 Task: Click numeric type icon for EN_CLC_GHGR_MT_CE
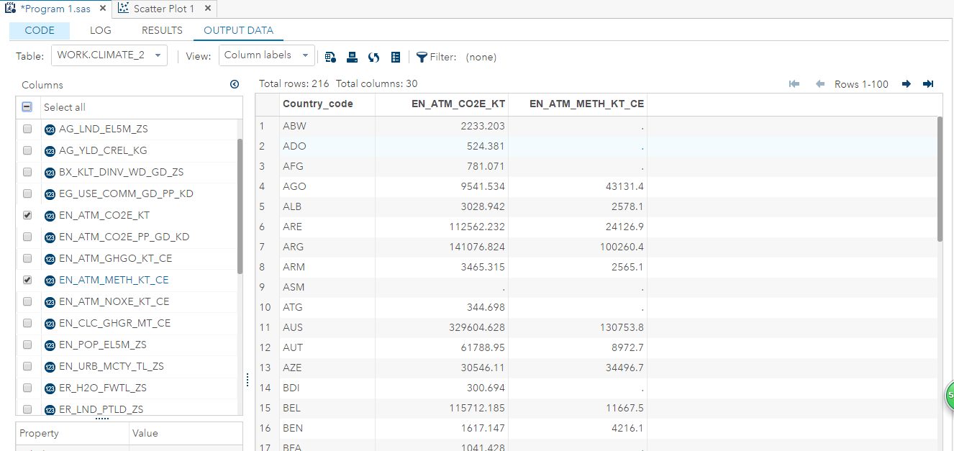50,324
